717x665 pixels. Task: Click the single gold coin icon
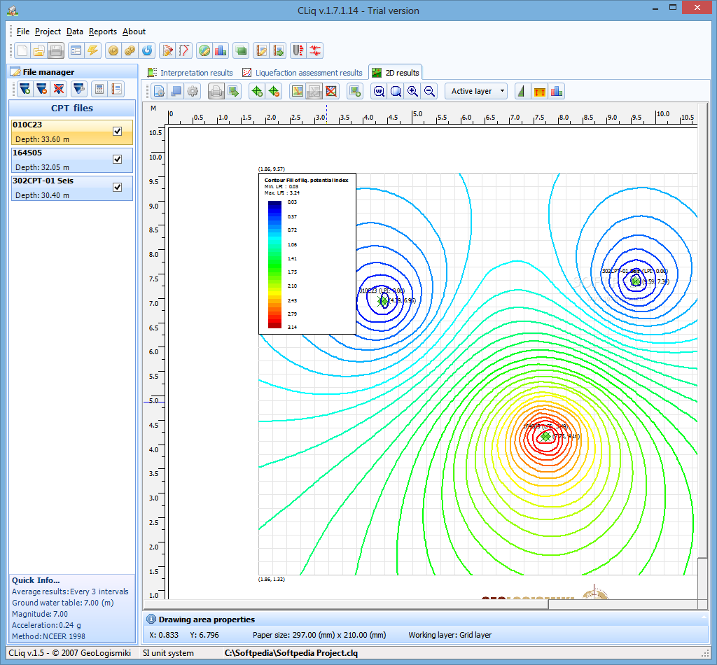click(113, 50)
